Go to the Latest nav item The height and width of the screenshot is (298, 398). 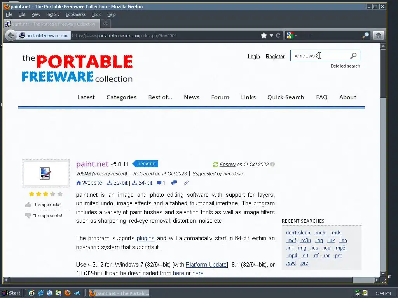(86, 97)
